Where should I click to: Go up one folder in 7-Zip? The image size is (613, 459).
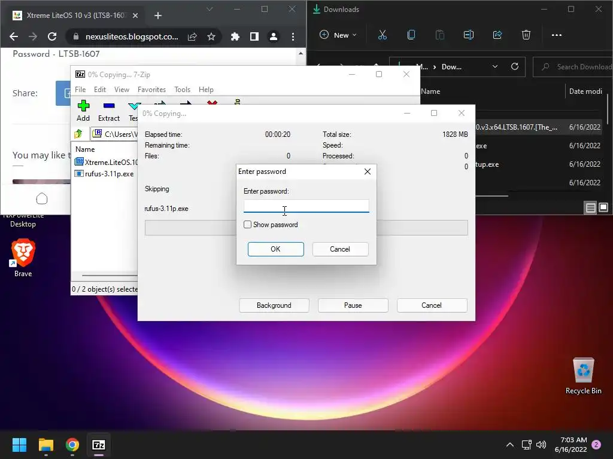tap(78, 134)
